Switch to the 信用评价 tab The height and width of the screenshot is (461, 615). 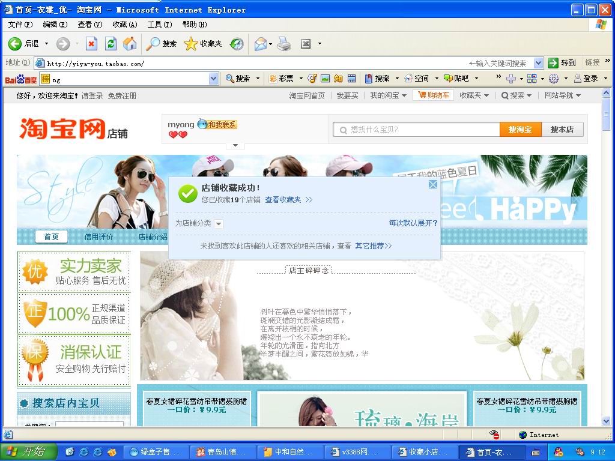click(98, 237)
